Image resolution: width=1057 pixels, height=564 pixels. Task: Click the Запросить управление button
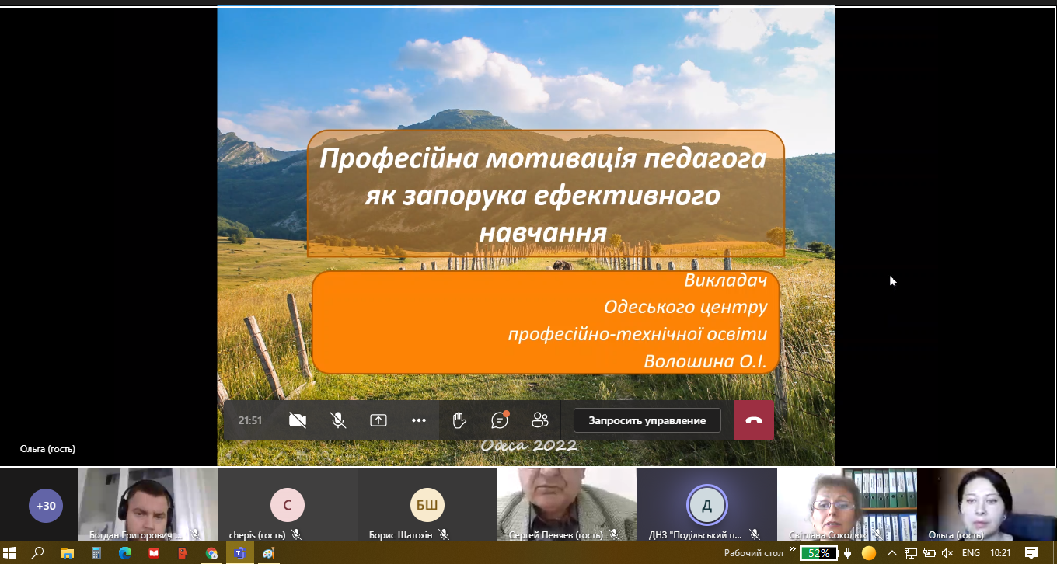[x=647, y=420]
